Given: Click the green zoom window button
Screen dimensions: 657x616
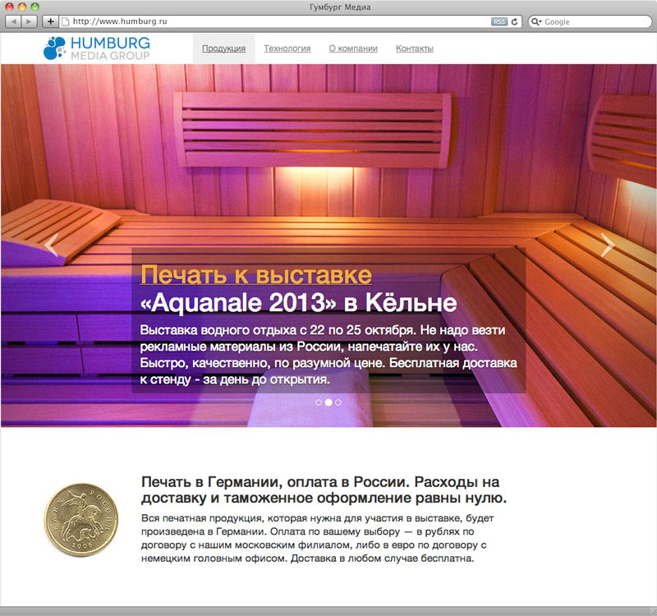Looking at the screenshot, I should 34,7.
